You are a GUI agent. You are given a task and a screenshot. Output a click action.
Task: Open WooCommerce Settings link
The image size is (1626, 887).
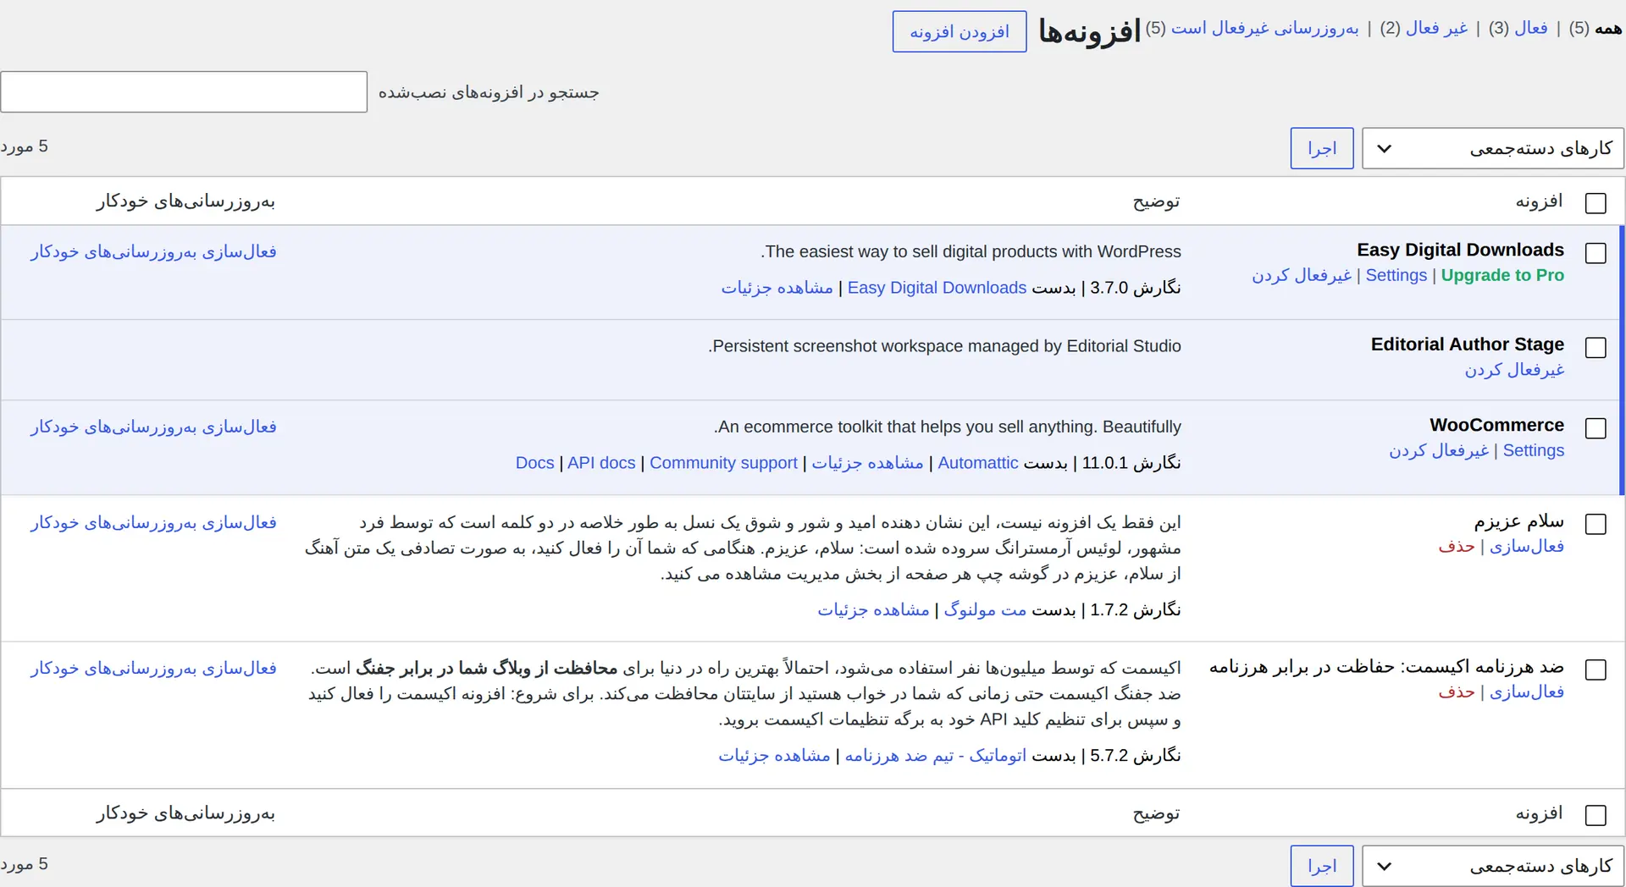pos(1534,451)
